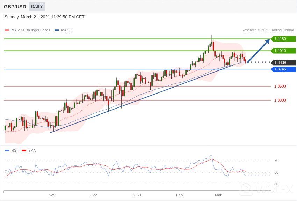Image resolution: width=297 pixels, height=201 pixels.
Task: Click the Mar label on time axis
Action: tap(218, 195)
